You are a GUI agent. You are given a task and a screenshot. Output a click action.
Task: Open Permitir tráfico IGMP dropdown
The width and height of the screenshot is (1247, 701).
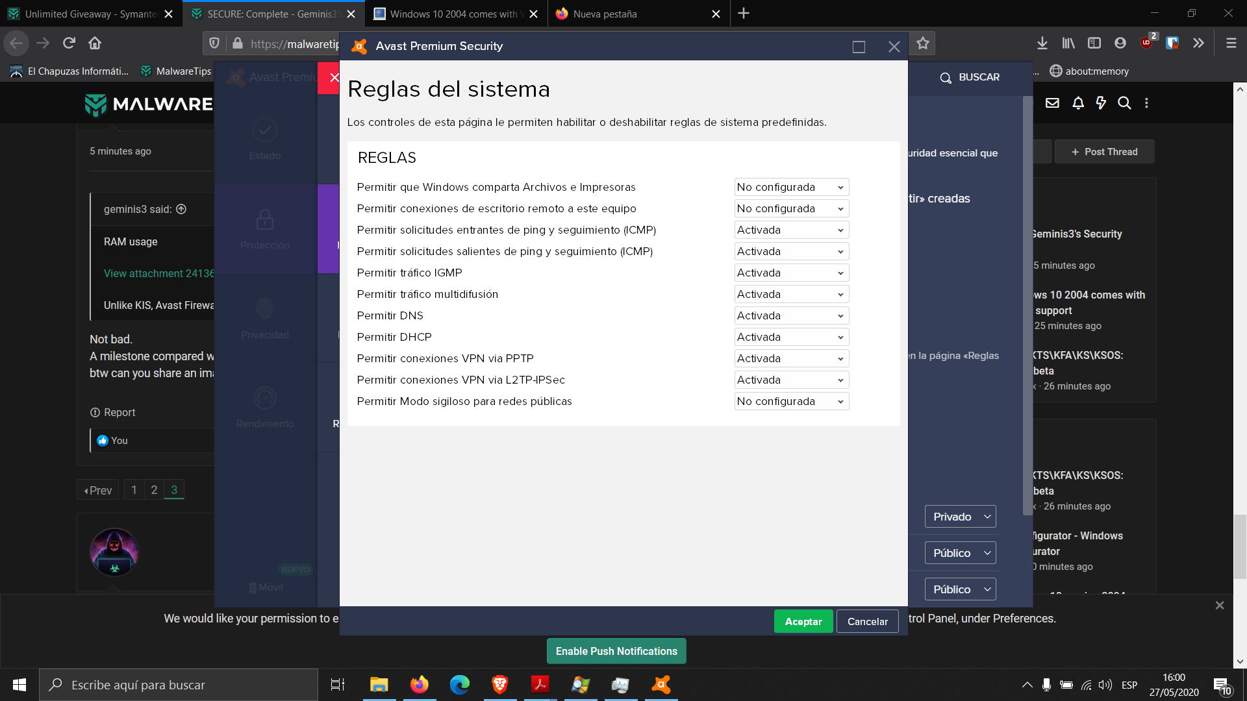click(790, 273)
